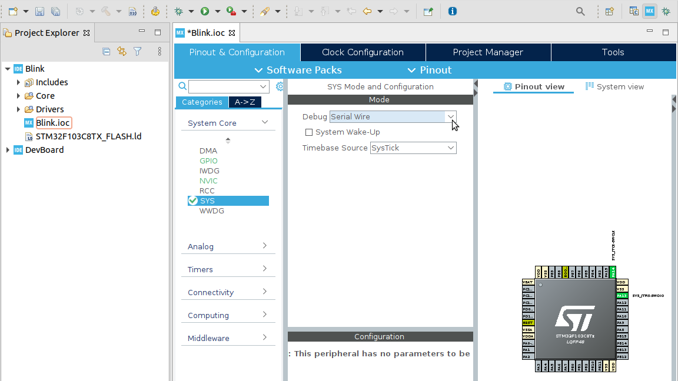This screenshot has width=678, height=381.
Task: Expand the Core folder
Action: click(18, 95)
